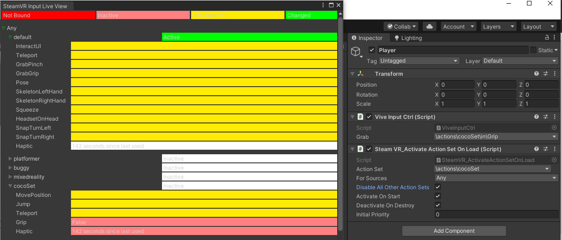Toggle Steam VR_Activate Action Set enabled checkbox
The image size is (562, 240).
click(369, 149)
